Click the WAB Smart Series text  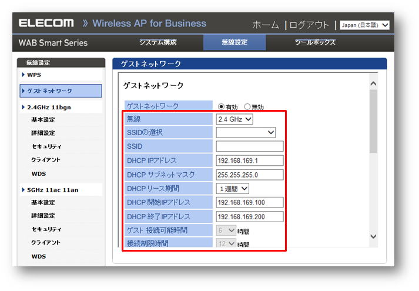coord(53,43)
